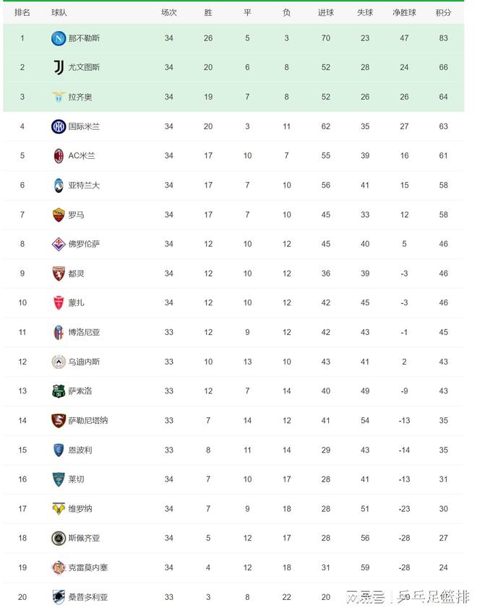477x610 pixels.
Task: Click the 净胜球 goal difference header
Action: pos(404,12)
